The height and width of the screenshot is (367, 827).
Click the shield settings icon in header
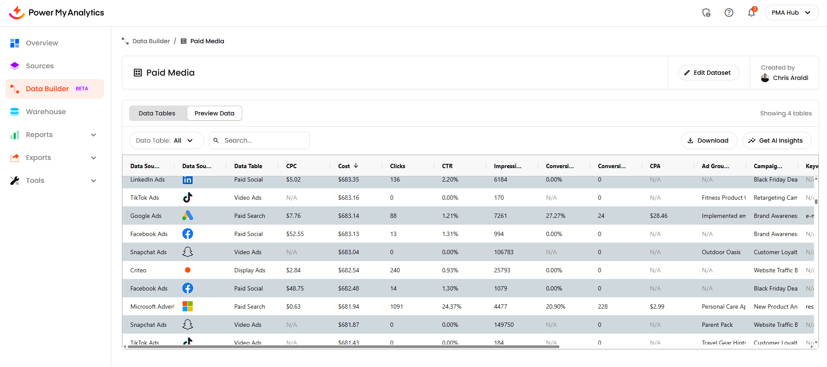pos(706,13)
